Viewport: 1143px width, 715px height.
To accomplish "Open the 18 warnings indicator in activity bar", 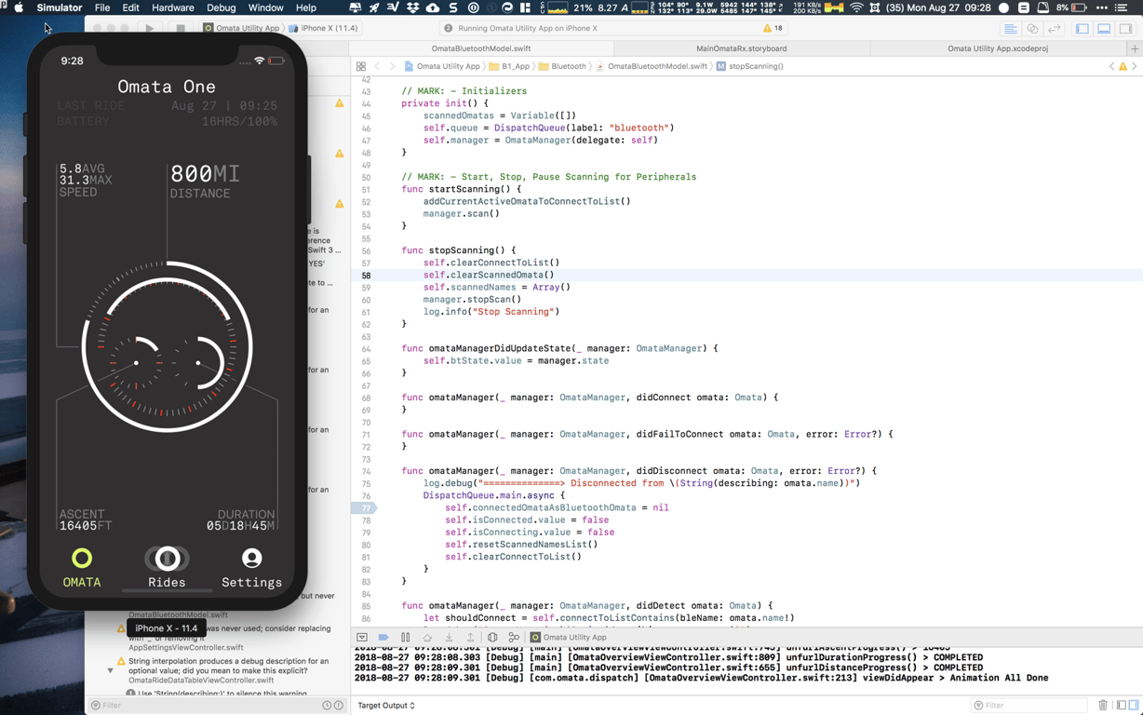I will click(x=773, y=28).
